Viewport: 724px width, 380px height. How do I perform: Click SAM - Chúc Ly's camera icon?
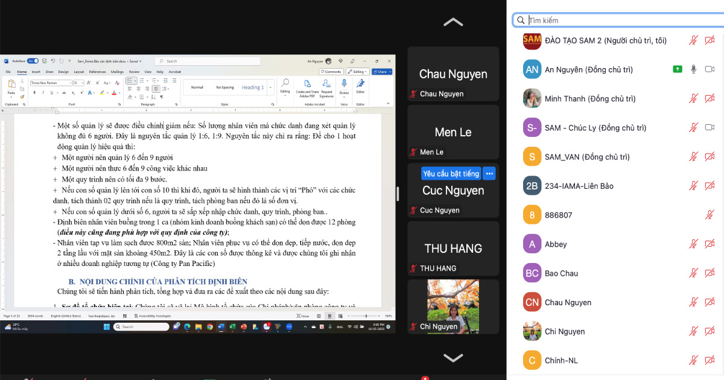(x=710, y=128)
